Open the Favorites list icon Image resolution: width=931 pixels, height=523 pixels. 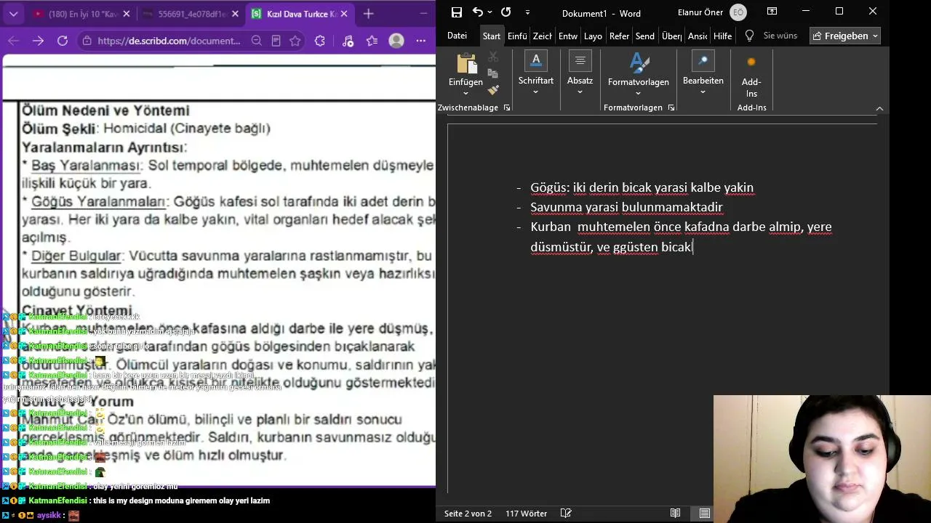[372, 41]
